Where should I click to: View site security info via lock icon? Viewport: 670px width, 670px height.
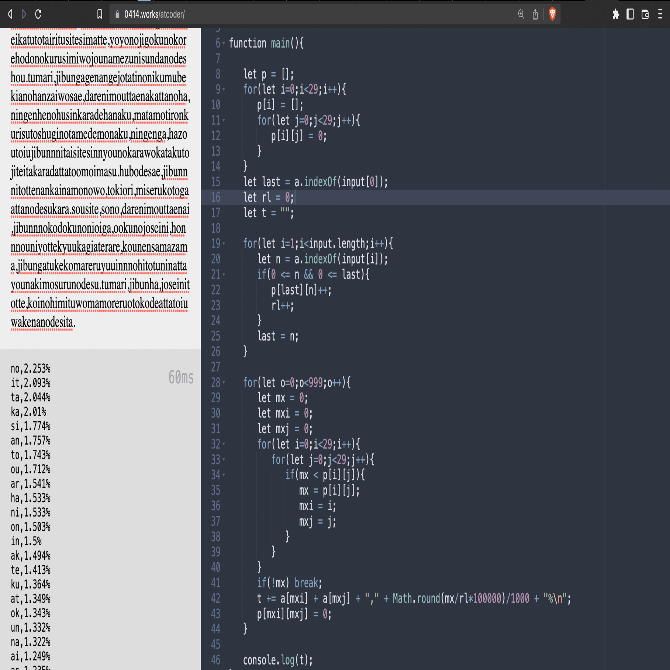tap(117, 14)
